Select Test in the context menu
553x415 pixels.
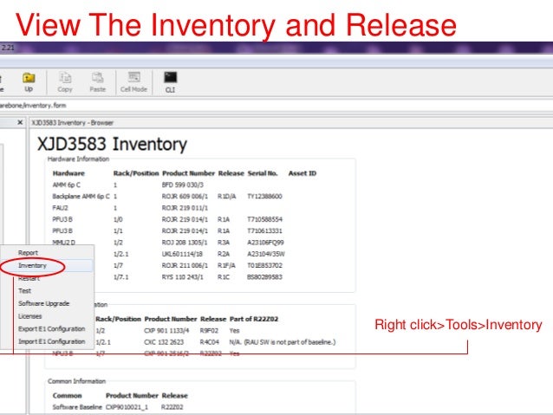coord(24,291)
